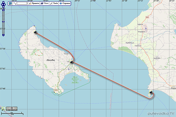
Task: Click the Ζάκυνθος island label
Action: (51, 60)
